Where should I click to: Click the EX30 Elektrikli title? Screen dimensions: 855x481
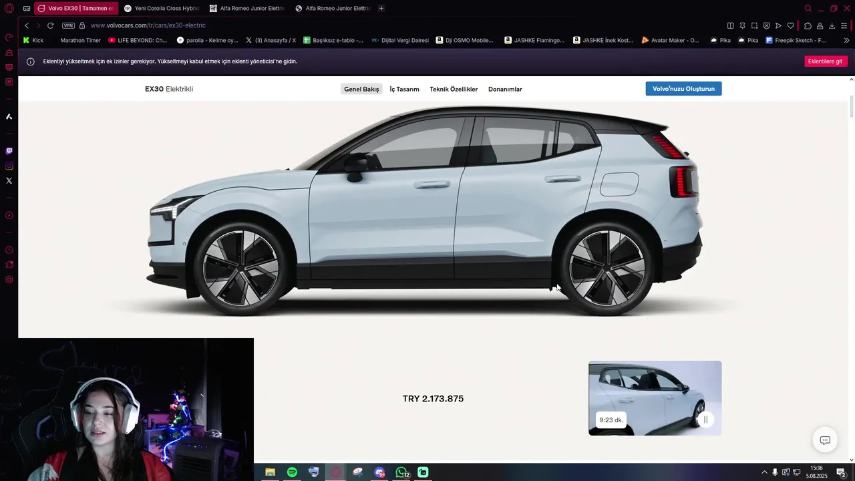[x=169, y=89]
